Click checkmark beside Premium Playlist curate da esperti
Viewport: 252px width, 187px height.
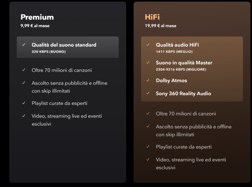[x=24, y=103]
